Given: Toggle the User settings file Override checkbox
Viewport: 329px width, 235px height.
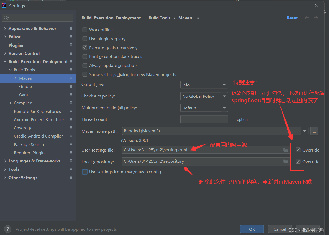Looking at the screenshot, I should coord(298,150).
